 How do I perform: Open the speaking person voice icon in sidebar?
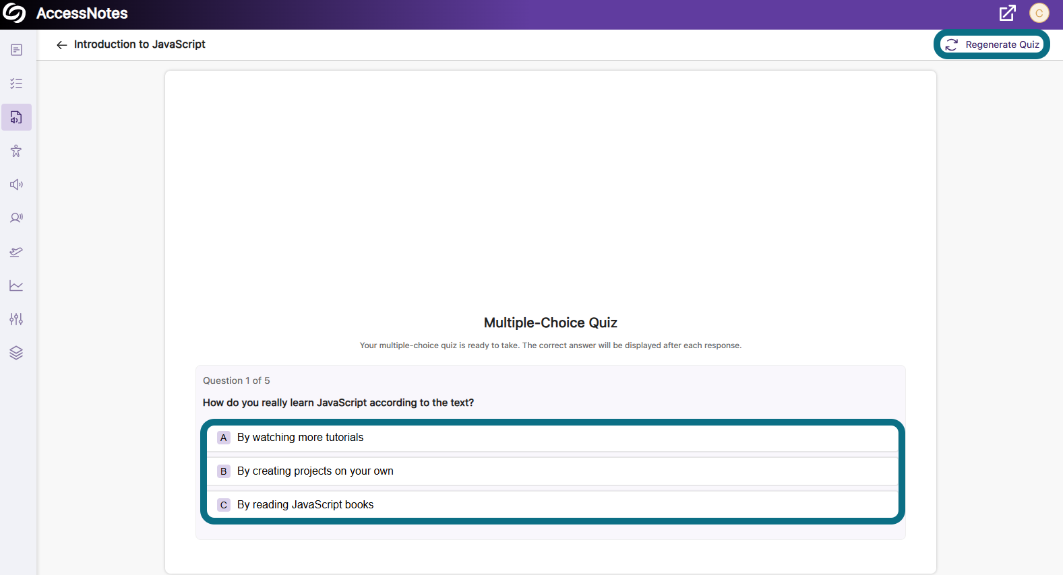pyautogui.click(x=16, y=218)
